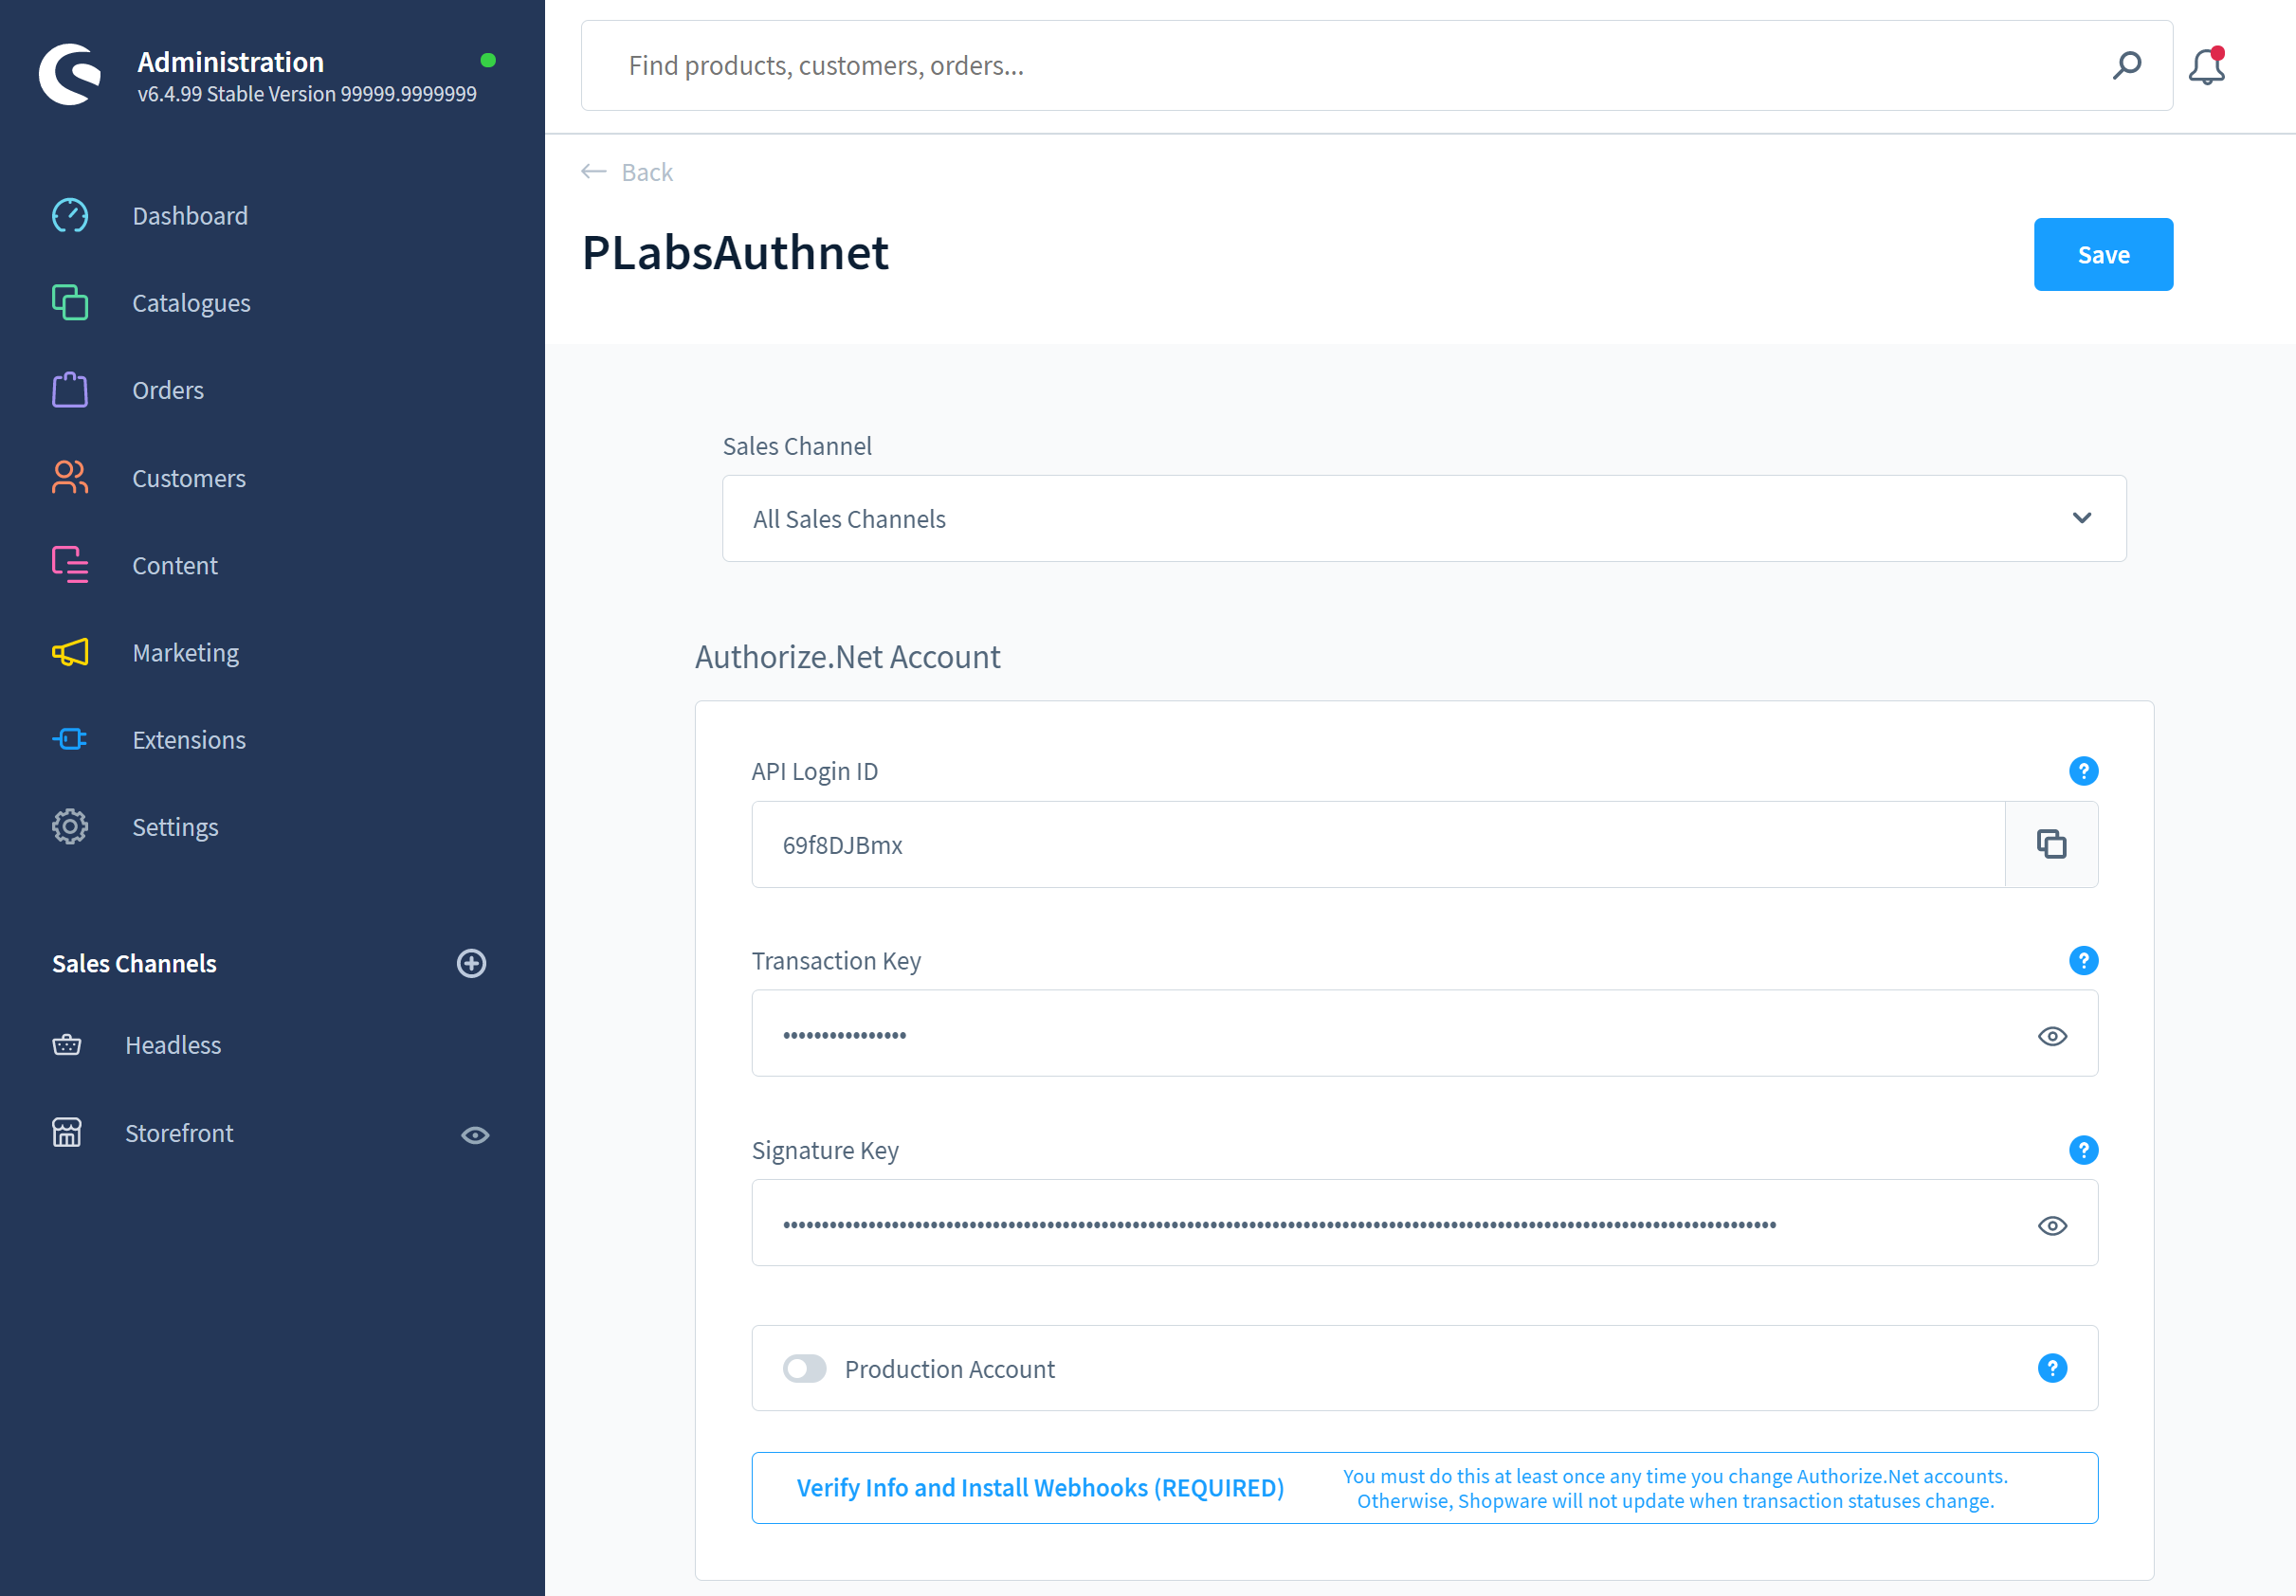Save the PLabsAuthnet configuration
This screenshot has height=1596, width=2296.
2103,255
